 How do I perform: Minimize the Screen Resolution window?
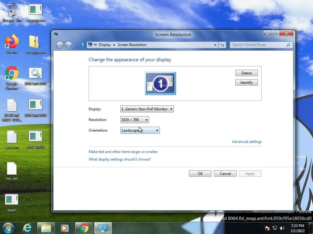[267, 34]
